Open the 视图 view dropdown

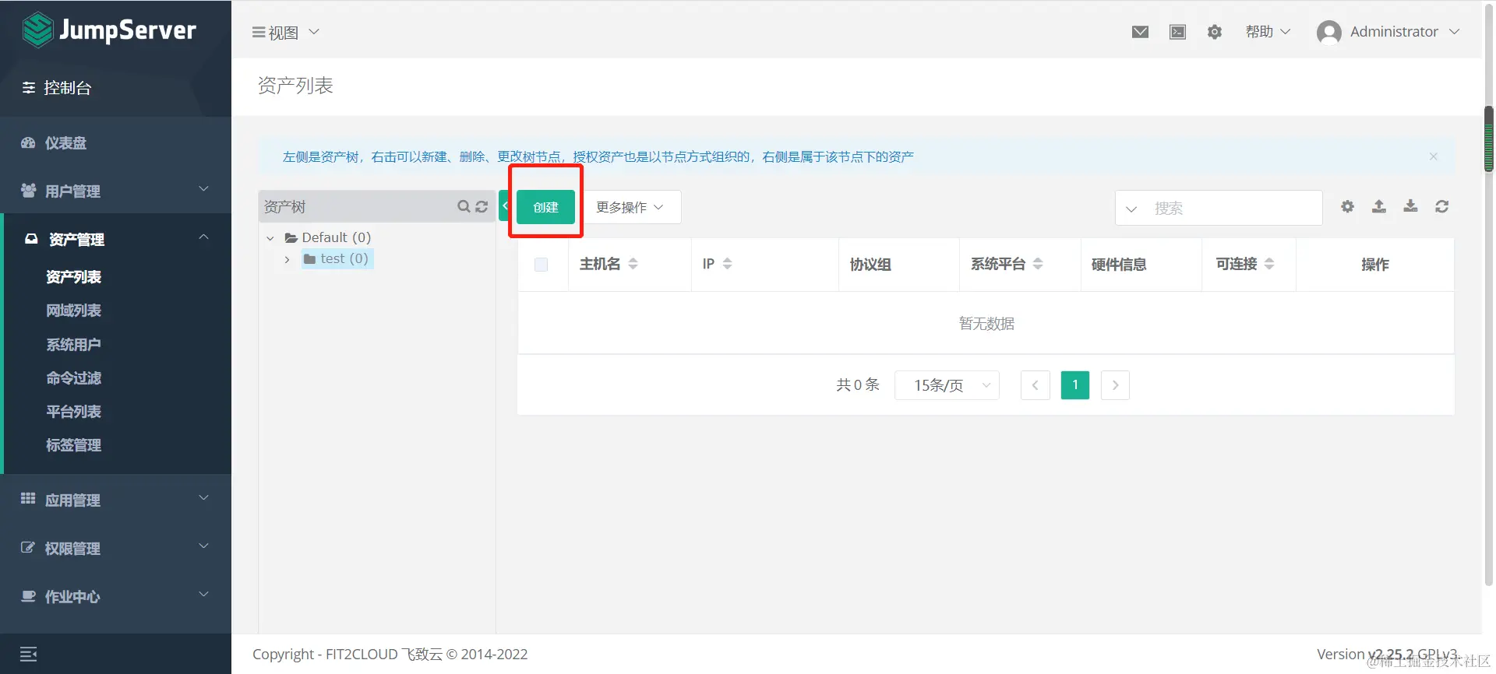(285, 32)
